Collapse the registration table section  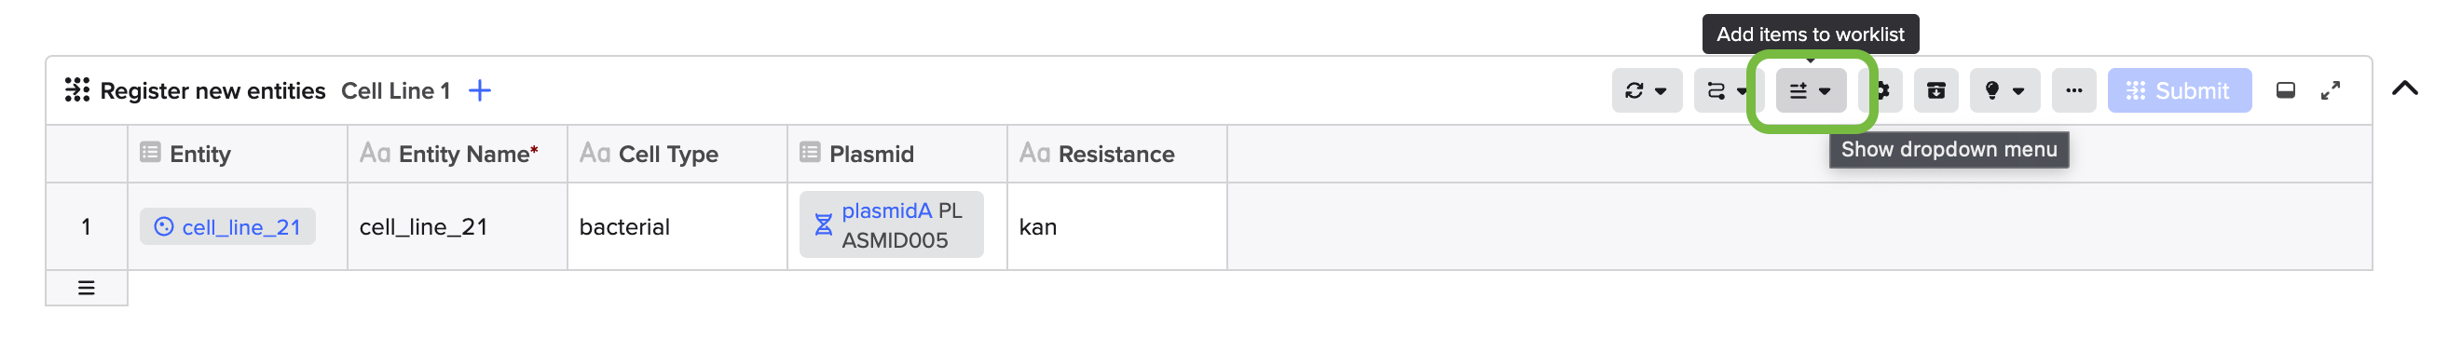pos(2404,88)
